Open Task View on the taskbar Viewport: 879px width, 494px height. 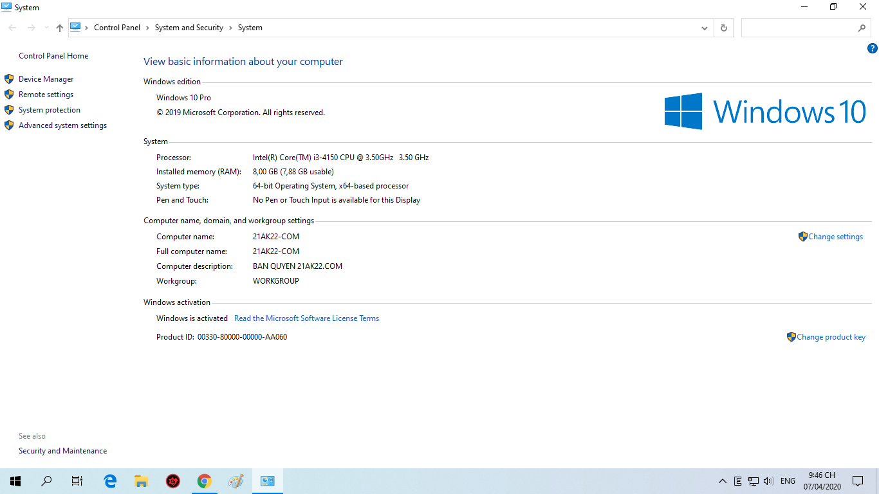(x=77, y=481)
